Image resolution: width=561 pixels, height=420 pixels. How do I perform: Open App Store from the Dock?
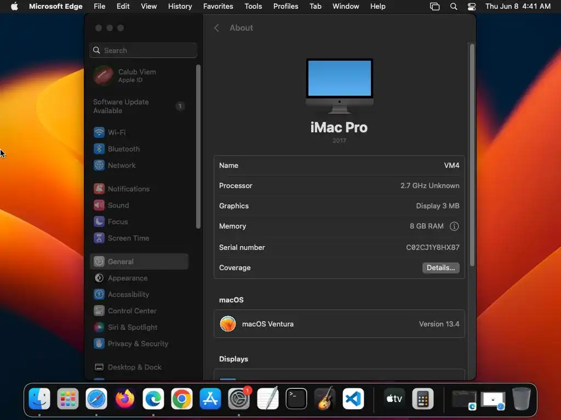point(210,399)
